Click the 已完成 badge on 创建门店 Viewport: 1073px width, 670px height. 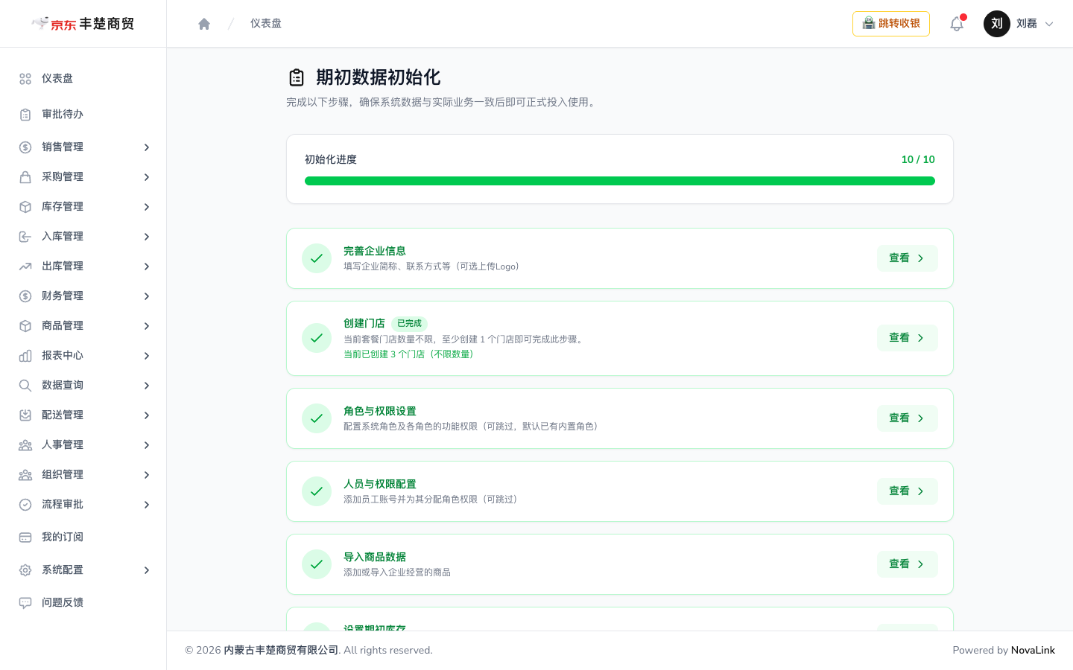[x=409, y=324]
